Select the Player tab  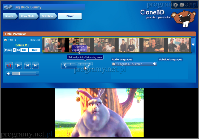point(70,16)
